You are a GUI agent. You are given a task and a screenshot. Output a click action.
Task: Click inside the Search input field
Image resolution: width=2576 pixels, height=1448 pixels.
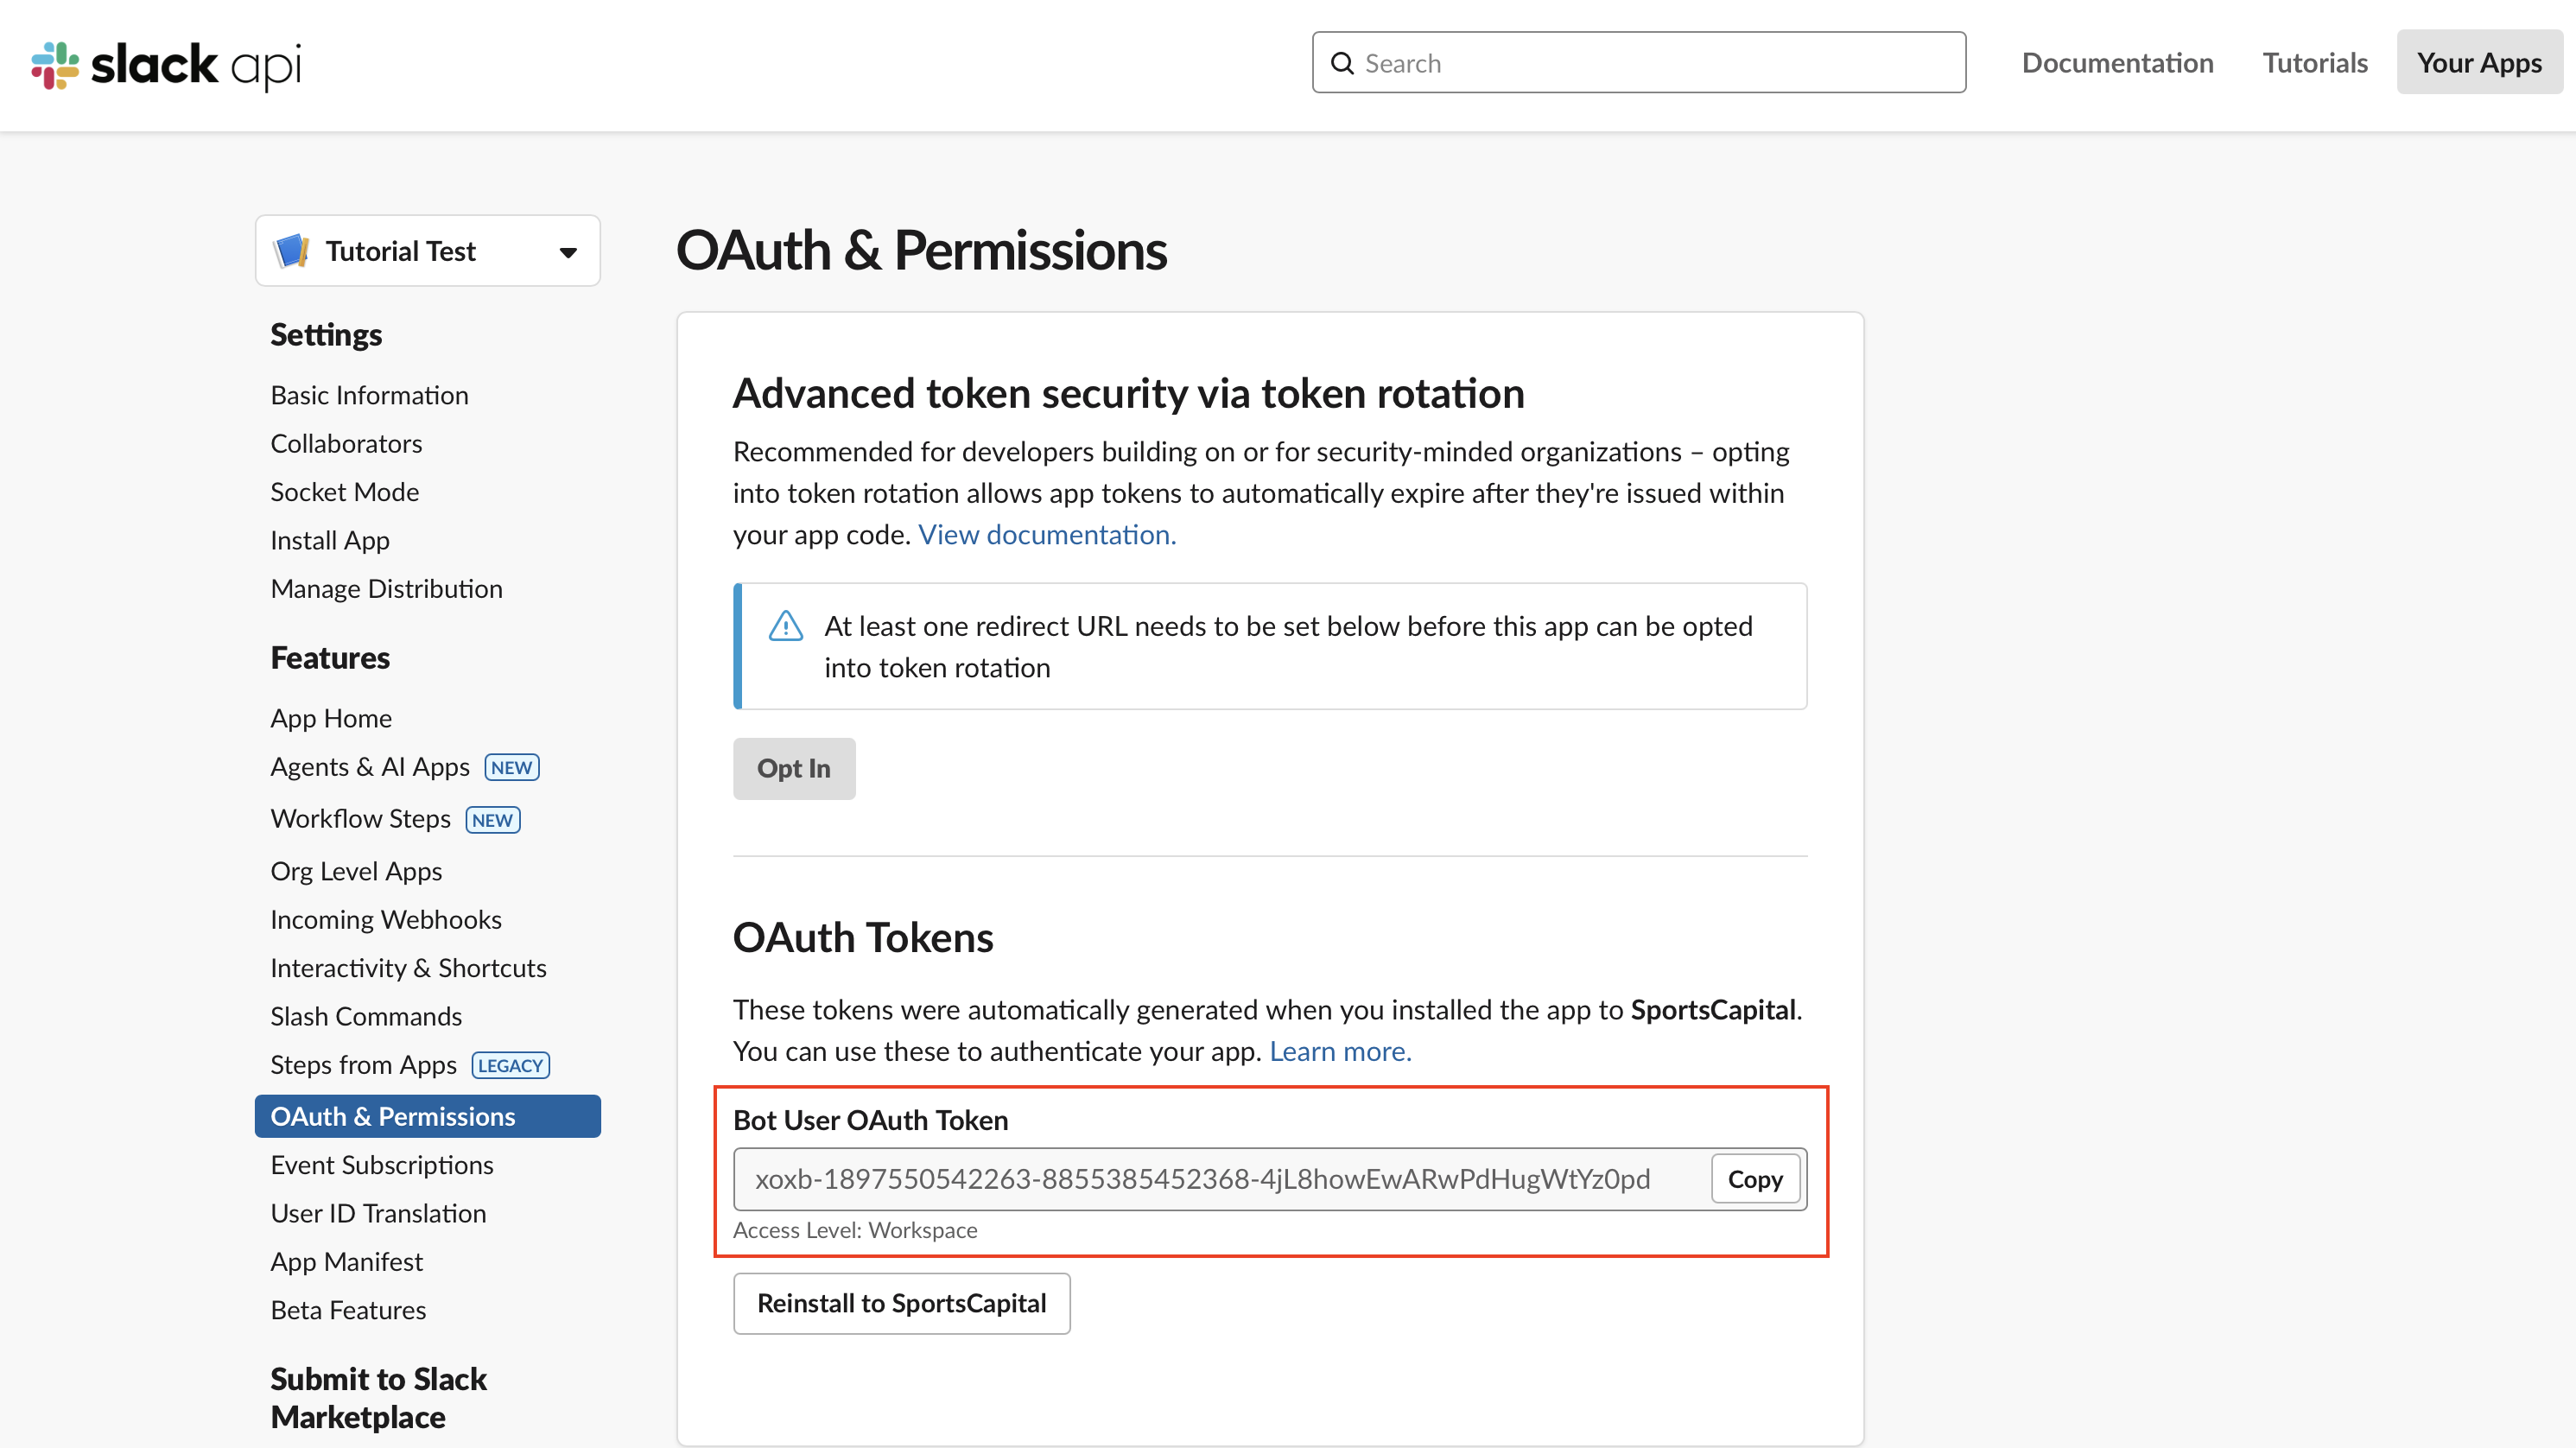tap(1640, 62)
